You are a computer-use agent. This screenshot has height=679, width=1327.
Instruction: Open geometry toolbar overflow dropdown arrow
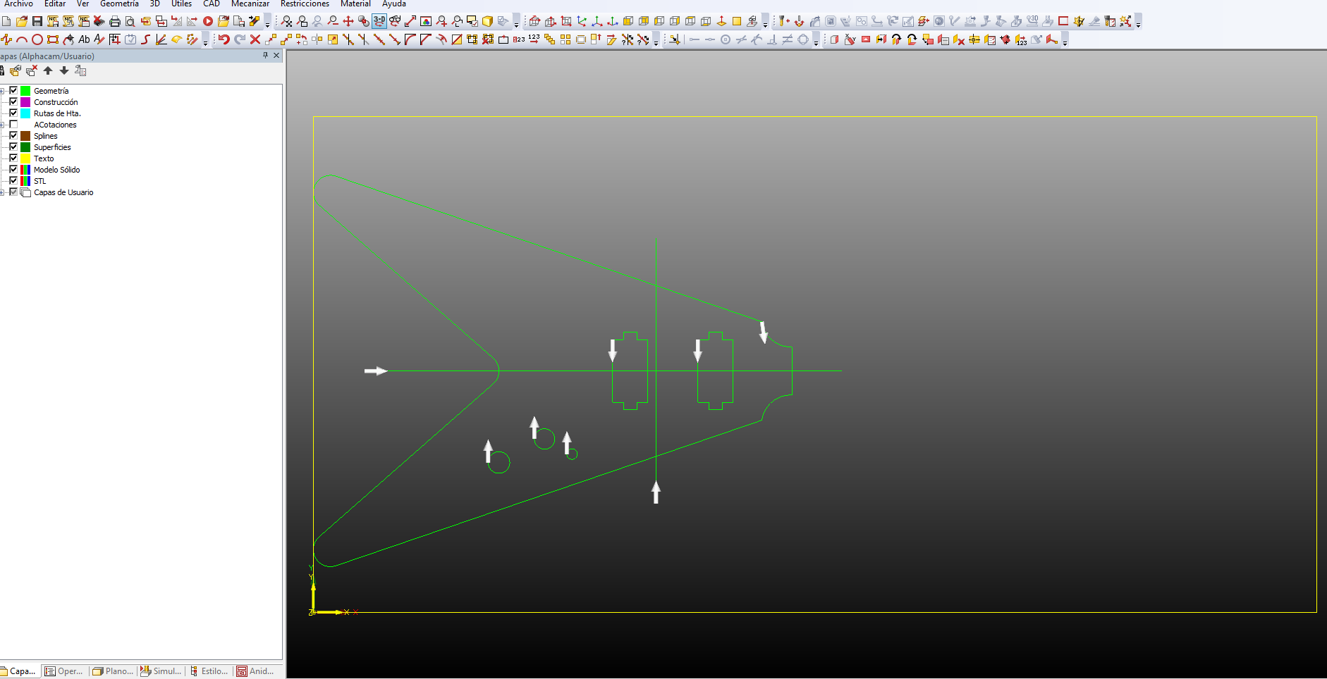coord(205,41)
